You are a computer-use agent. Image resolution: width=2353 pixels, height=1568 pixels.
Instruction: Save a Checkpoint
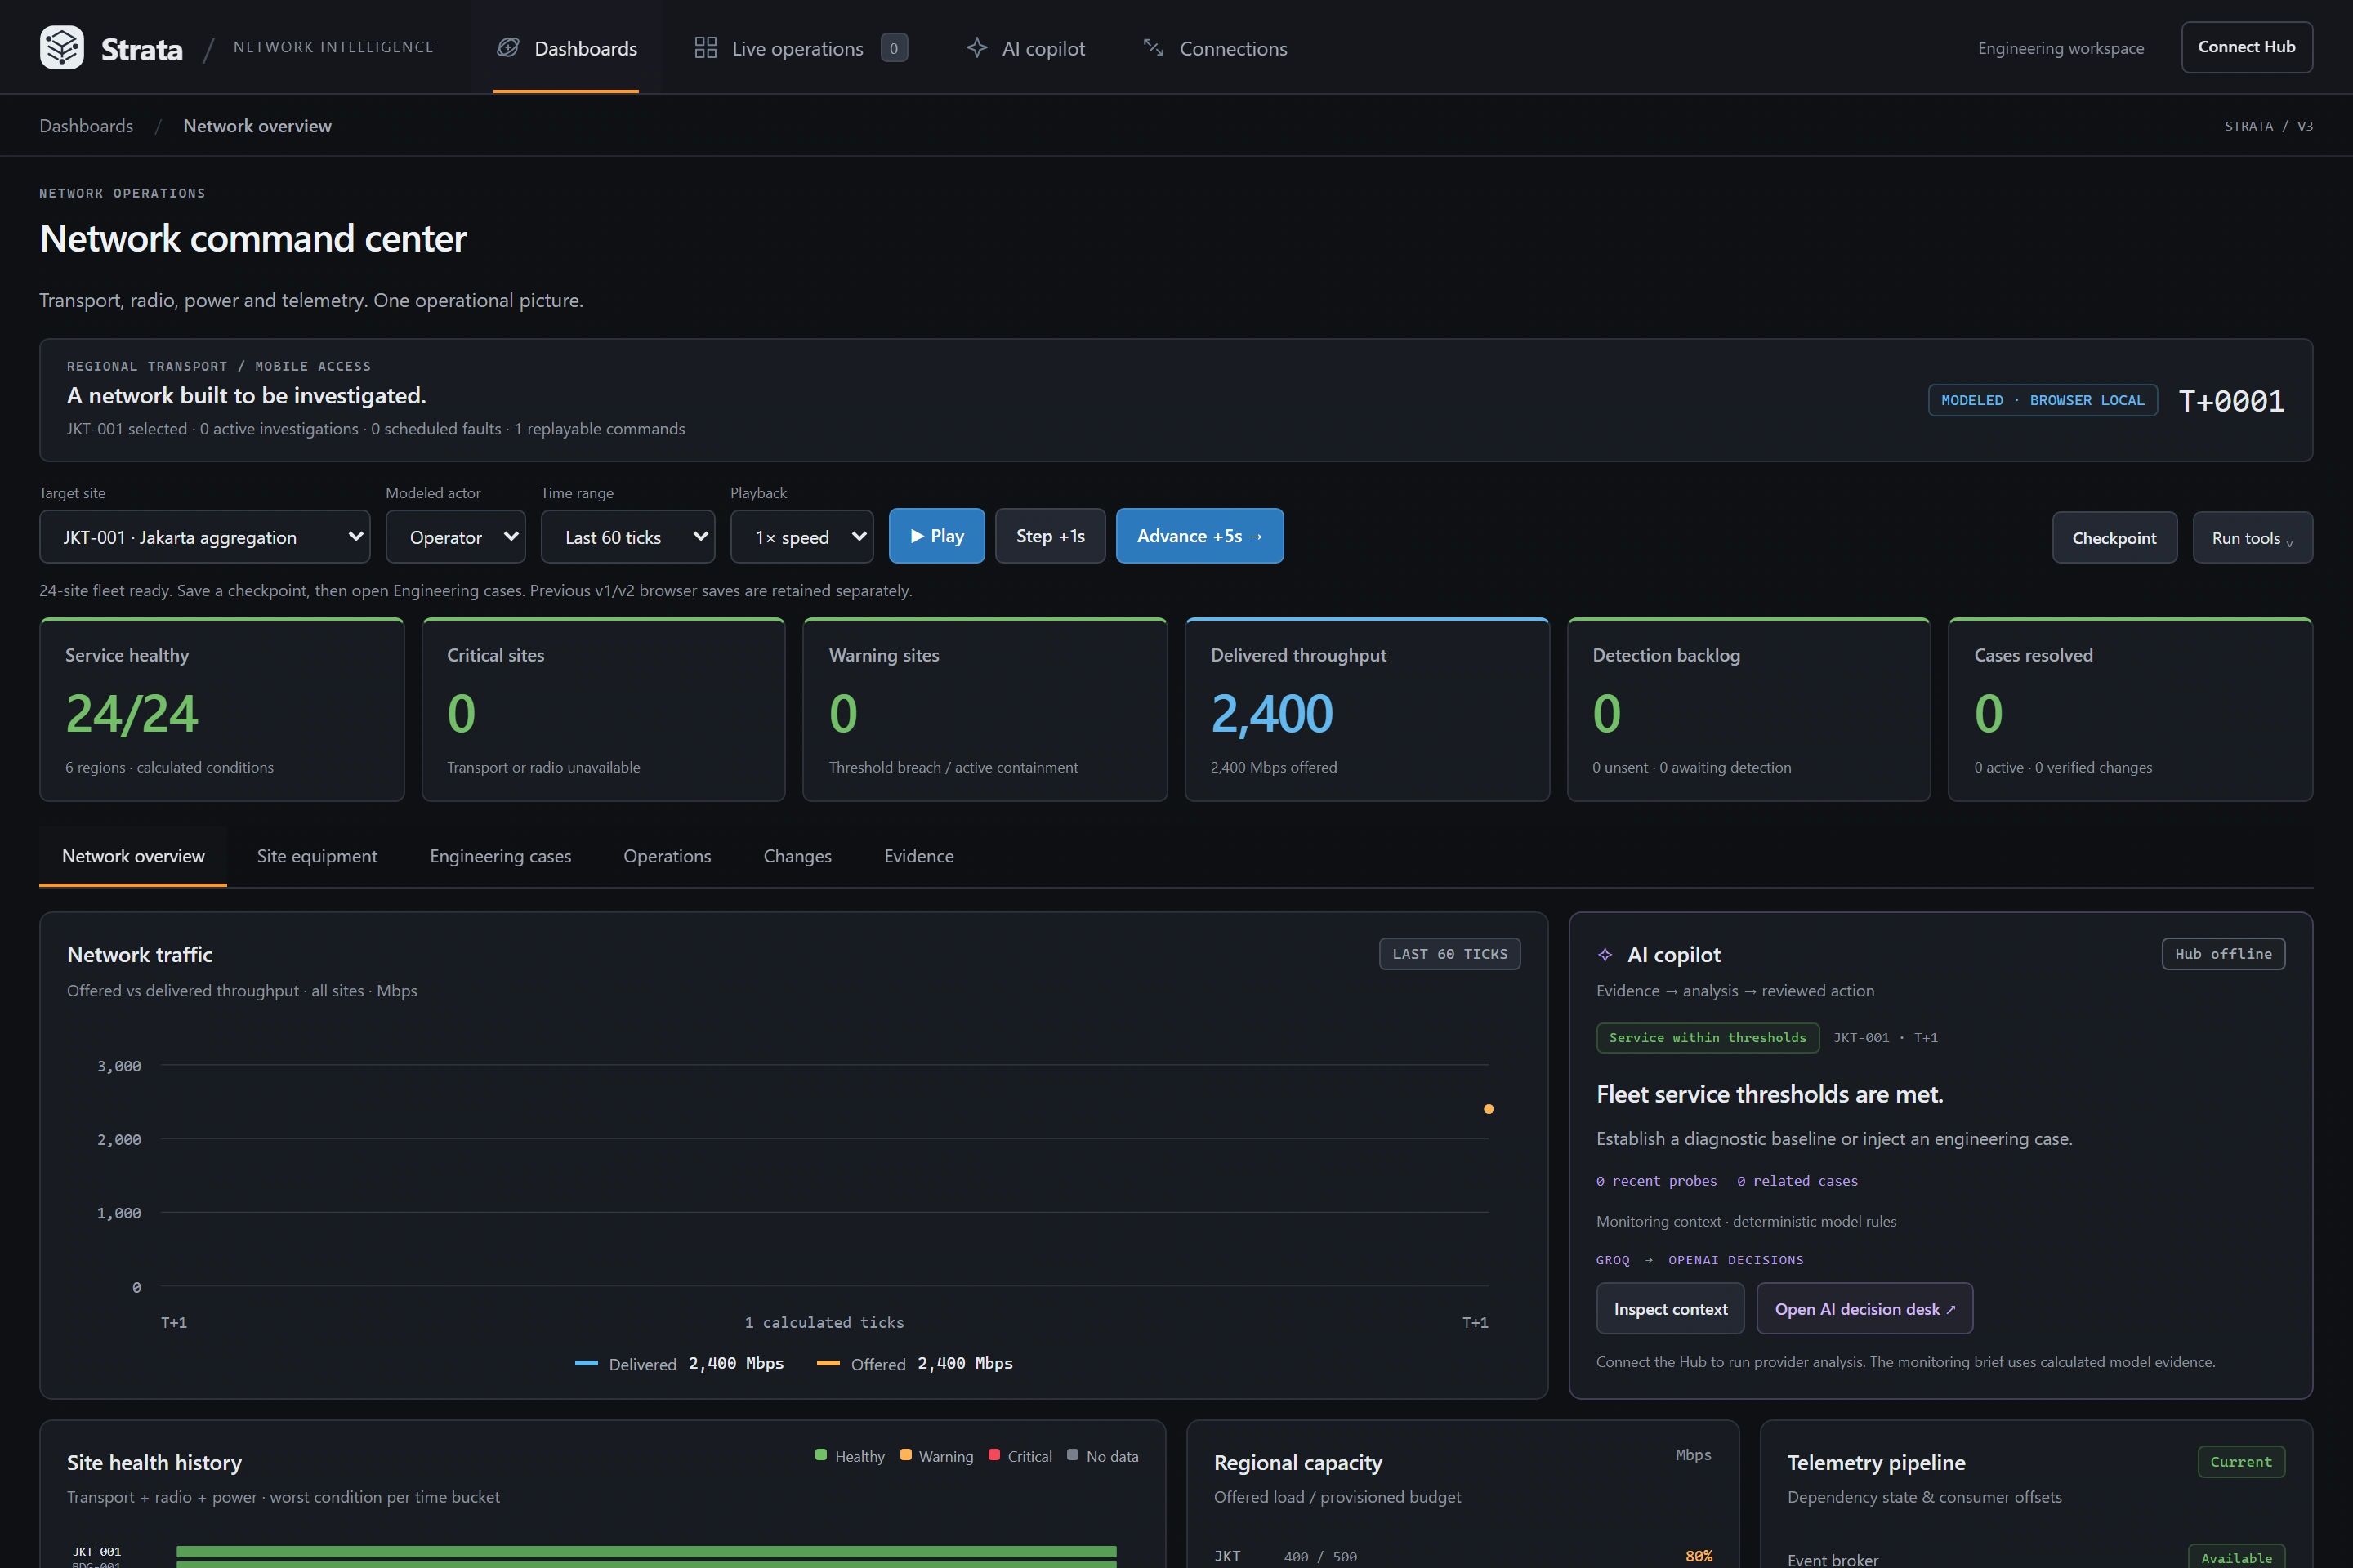pos(2115,538)
